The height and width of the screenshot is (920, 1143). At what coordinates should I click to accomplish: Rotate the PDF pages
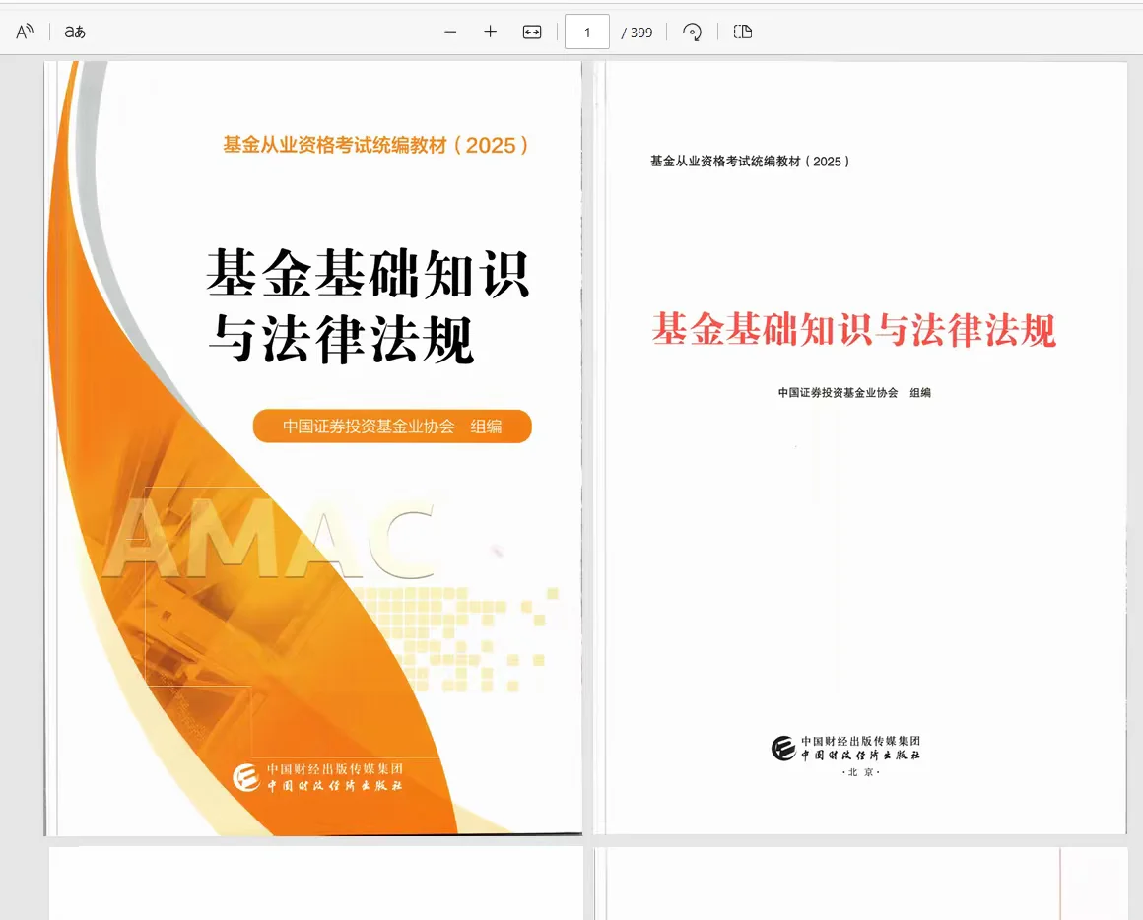pyautogui.click(x=692, y=33)
